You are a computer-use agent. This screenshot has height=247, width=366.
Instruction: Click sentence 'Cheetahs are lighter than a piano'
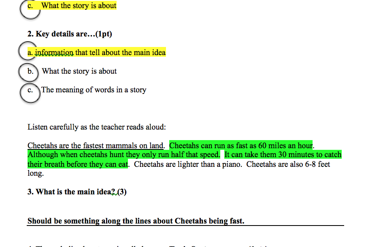[x=188, y=164]
